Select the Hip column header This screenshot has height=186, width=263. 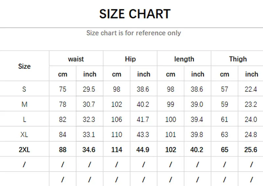[x=130, y=59]
